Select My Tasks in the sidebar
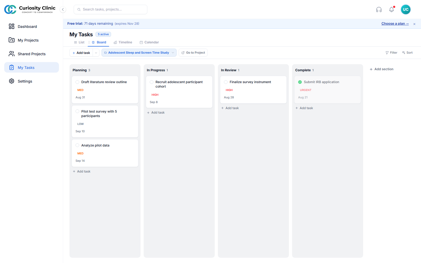Screen dimensions: 421x263 pyautogui.click(x=32, y=68)
